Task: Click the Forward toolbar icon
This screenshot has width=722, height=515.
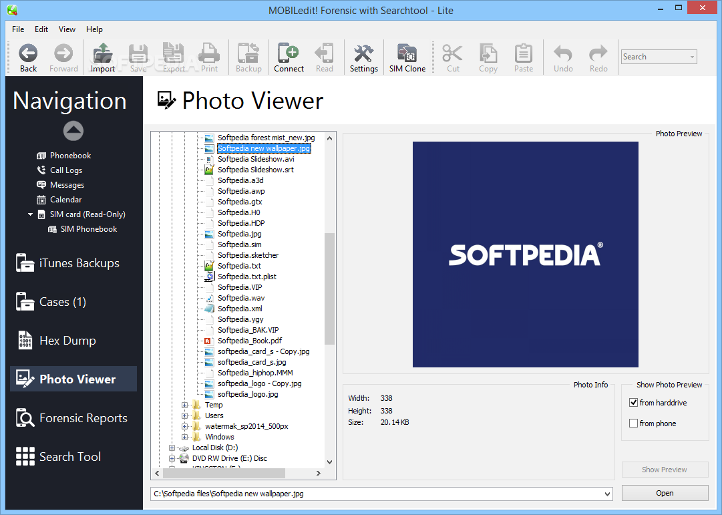Action: [63, 53]
